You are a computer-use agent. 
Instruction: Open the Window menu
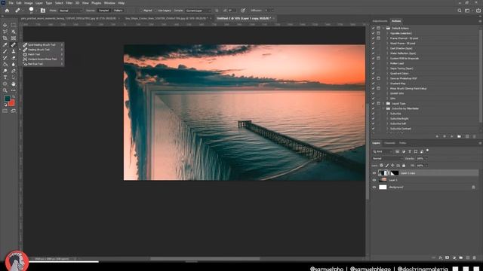pyautogui.click(x=109, y=3)
